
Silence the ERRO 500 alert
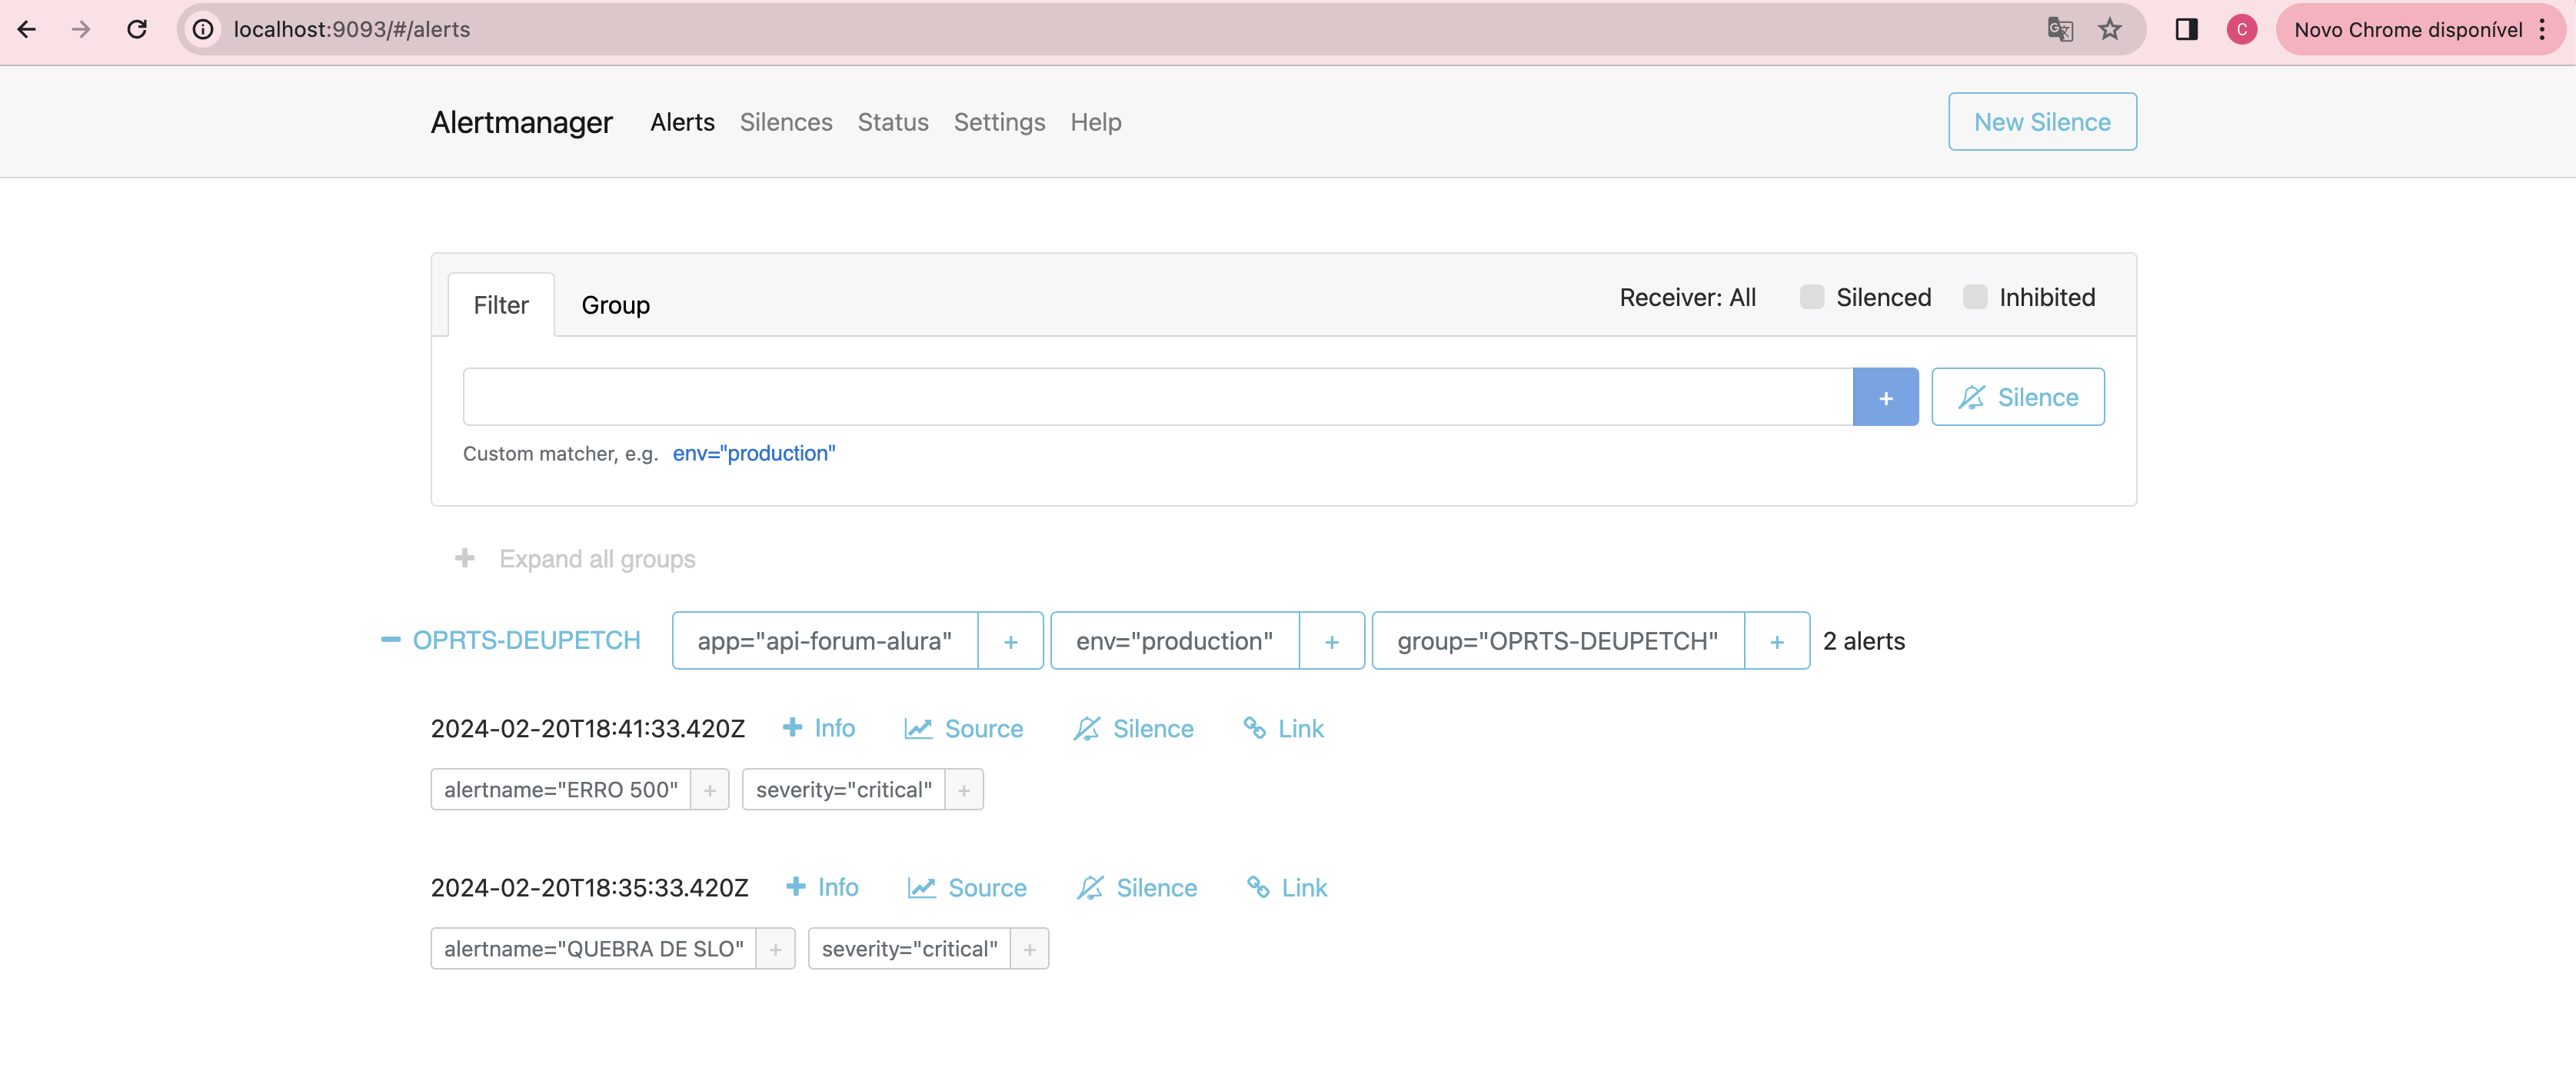(1133, 729)
